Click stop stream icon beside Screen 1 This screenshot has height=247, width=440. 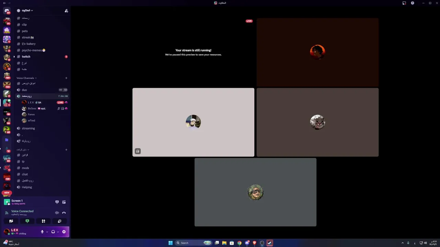point(57,202)
